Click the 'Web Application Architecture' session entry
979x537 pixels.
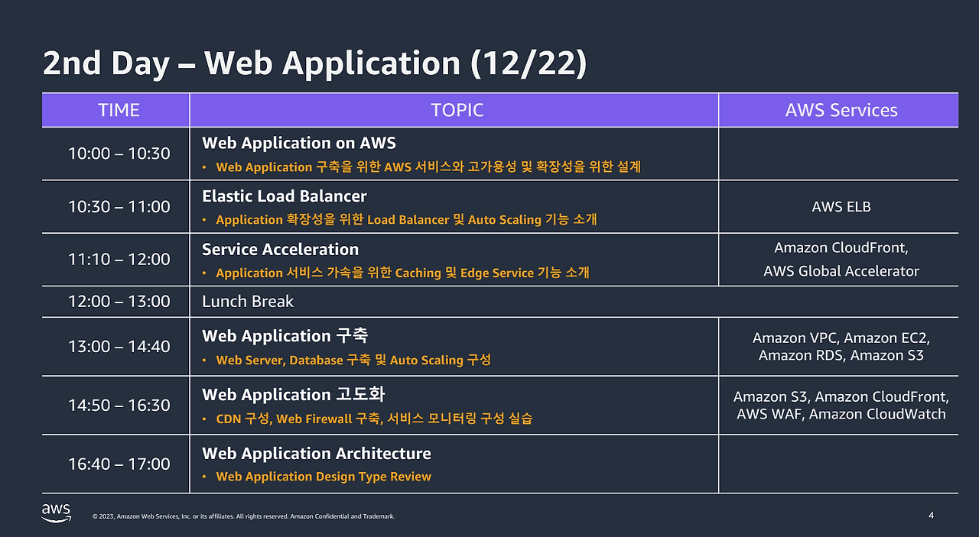pos(316,453)
